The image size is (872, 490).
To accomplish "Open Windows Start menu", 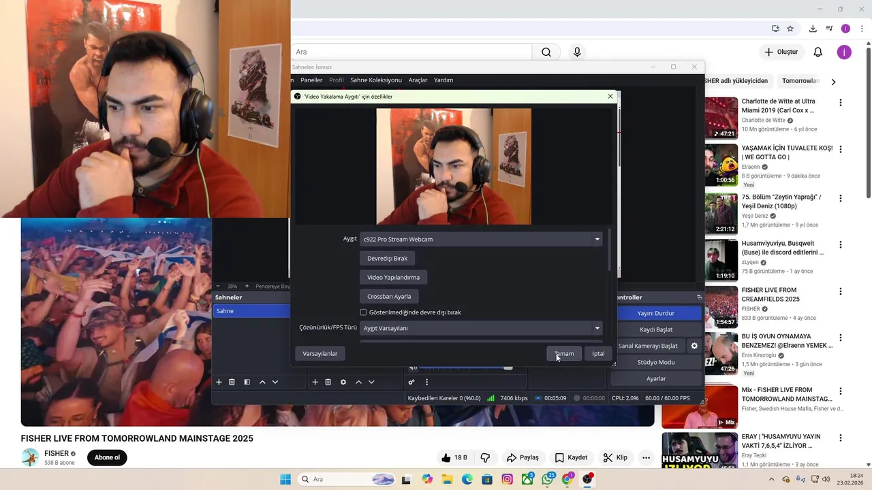I will [x=285, y=479].
